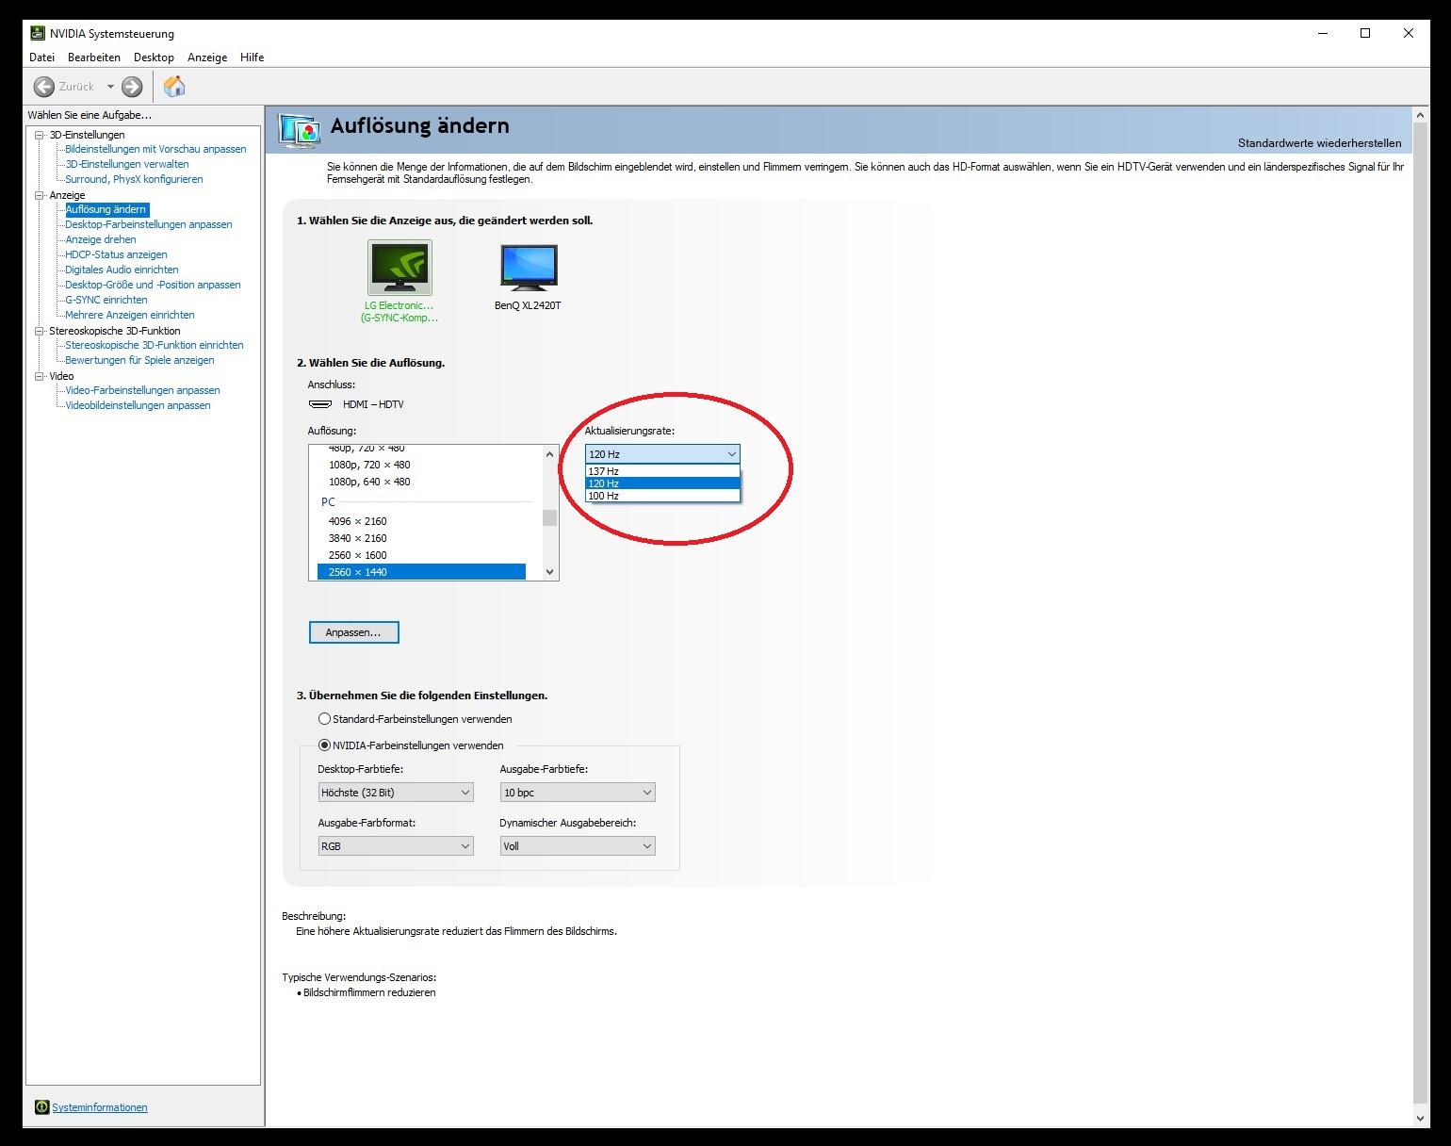Open Mehrere Anzeigen einrichten
This screenshot has height=1146, width=1451.
(x=130, y=315)
